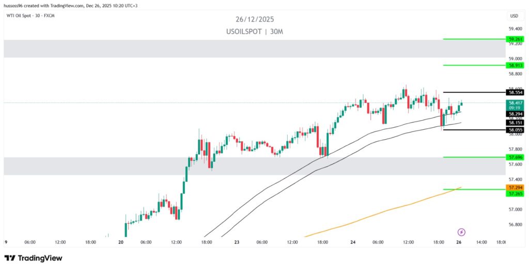529x269 pixels.
Task: Click the USD currency label
Action: [x=514, y=16]
